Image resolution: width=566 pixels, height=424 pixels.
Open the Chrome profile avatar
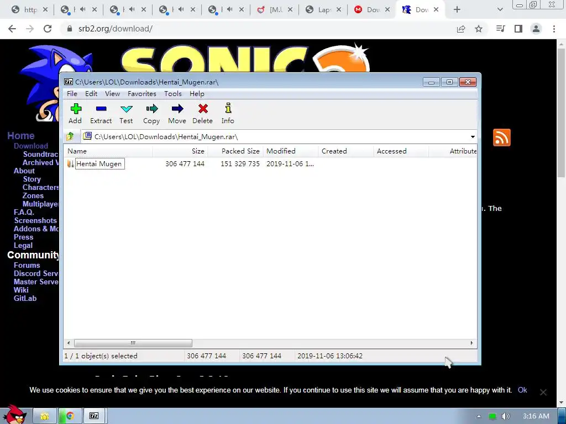tap(536, 29)
